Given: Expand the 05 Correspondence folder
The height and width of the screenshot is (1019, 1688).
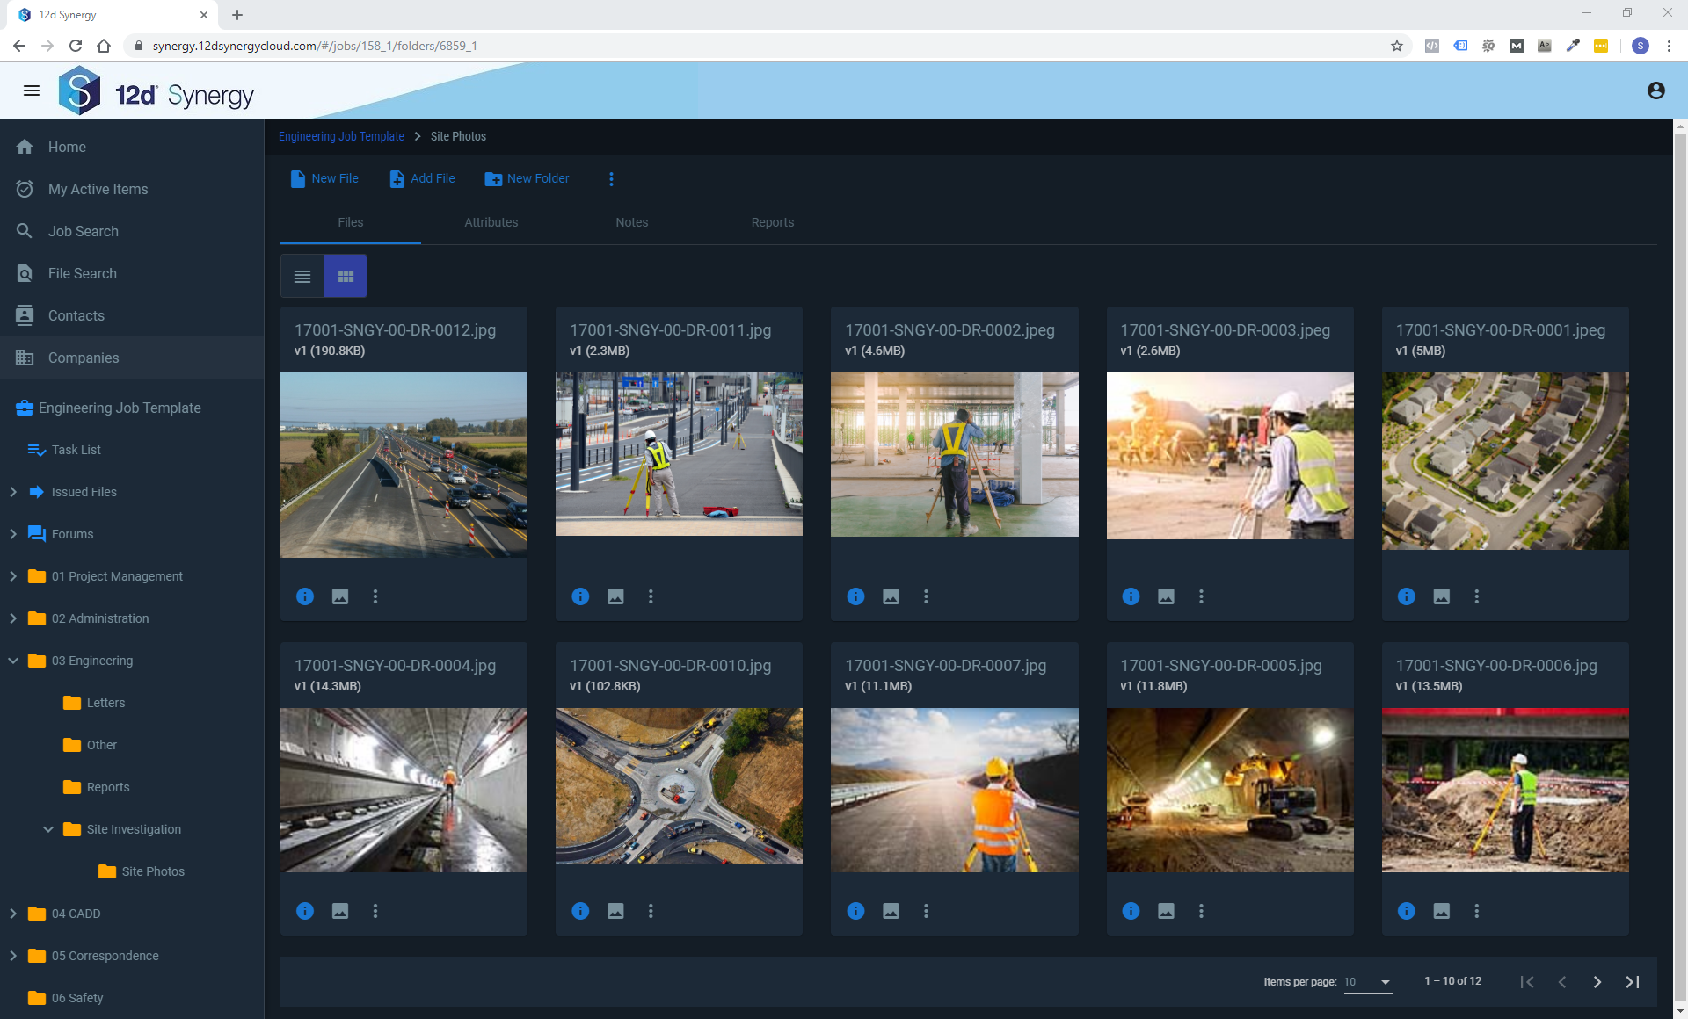Looking at the screenshot, I should point(12,955).
